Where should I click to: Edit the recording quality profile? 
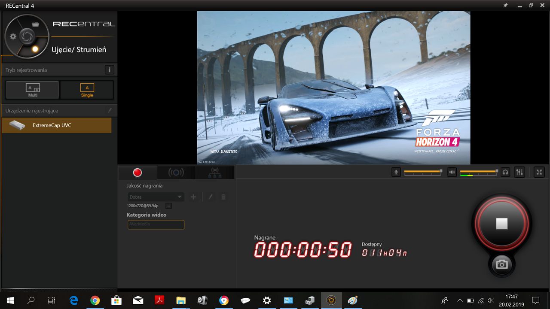[211, 197]
